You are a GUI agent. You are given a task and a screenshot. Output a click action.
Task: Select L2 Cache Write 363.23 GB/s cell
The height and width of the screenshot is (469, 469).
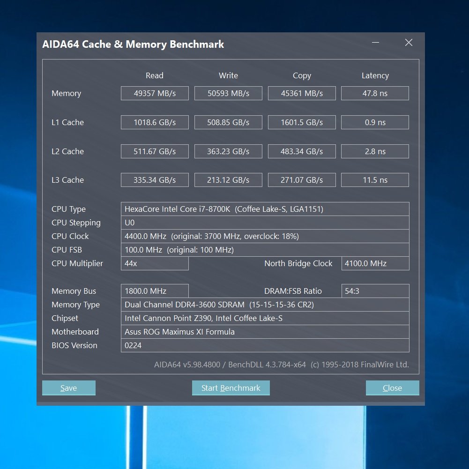point(228,151)
